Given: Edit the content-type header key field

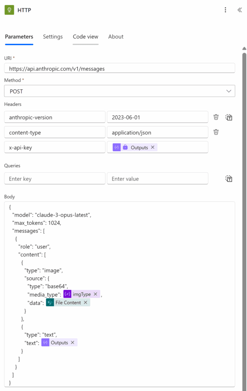Looking at the screenshot, I should [x=55, y=132].
